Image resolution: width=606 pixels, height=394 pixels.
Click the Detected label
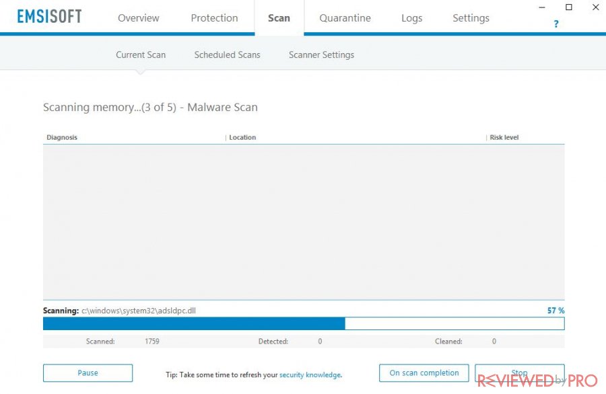click(x=273, y=341)
